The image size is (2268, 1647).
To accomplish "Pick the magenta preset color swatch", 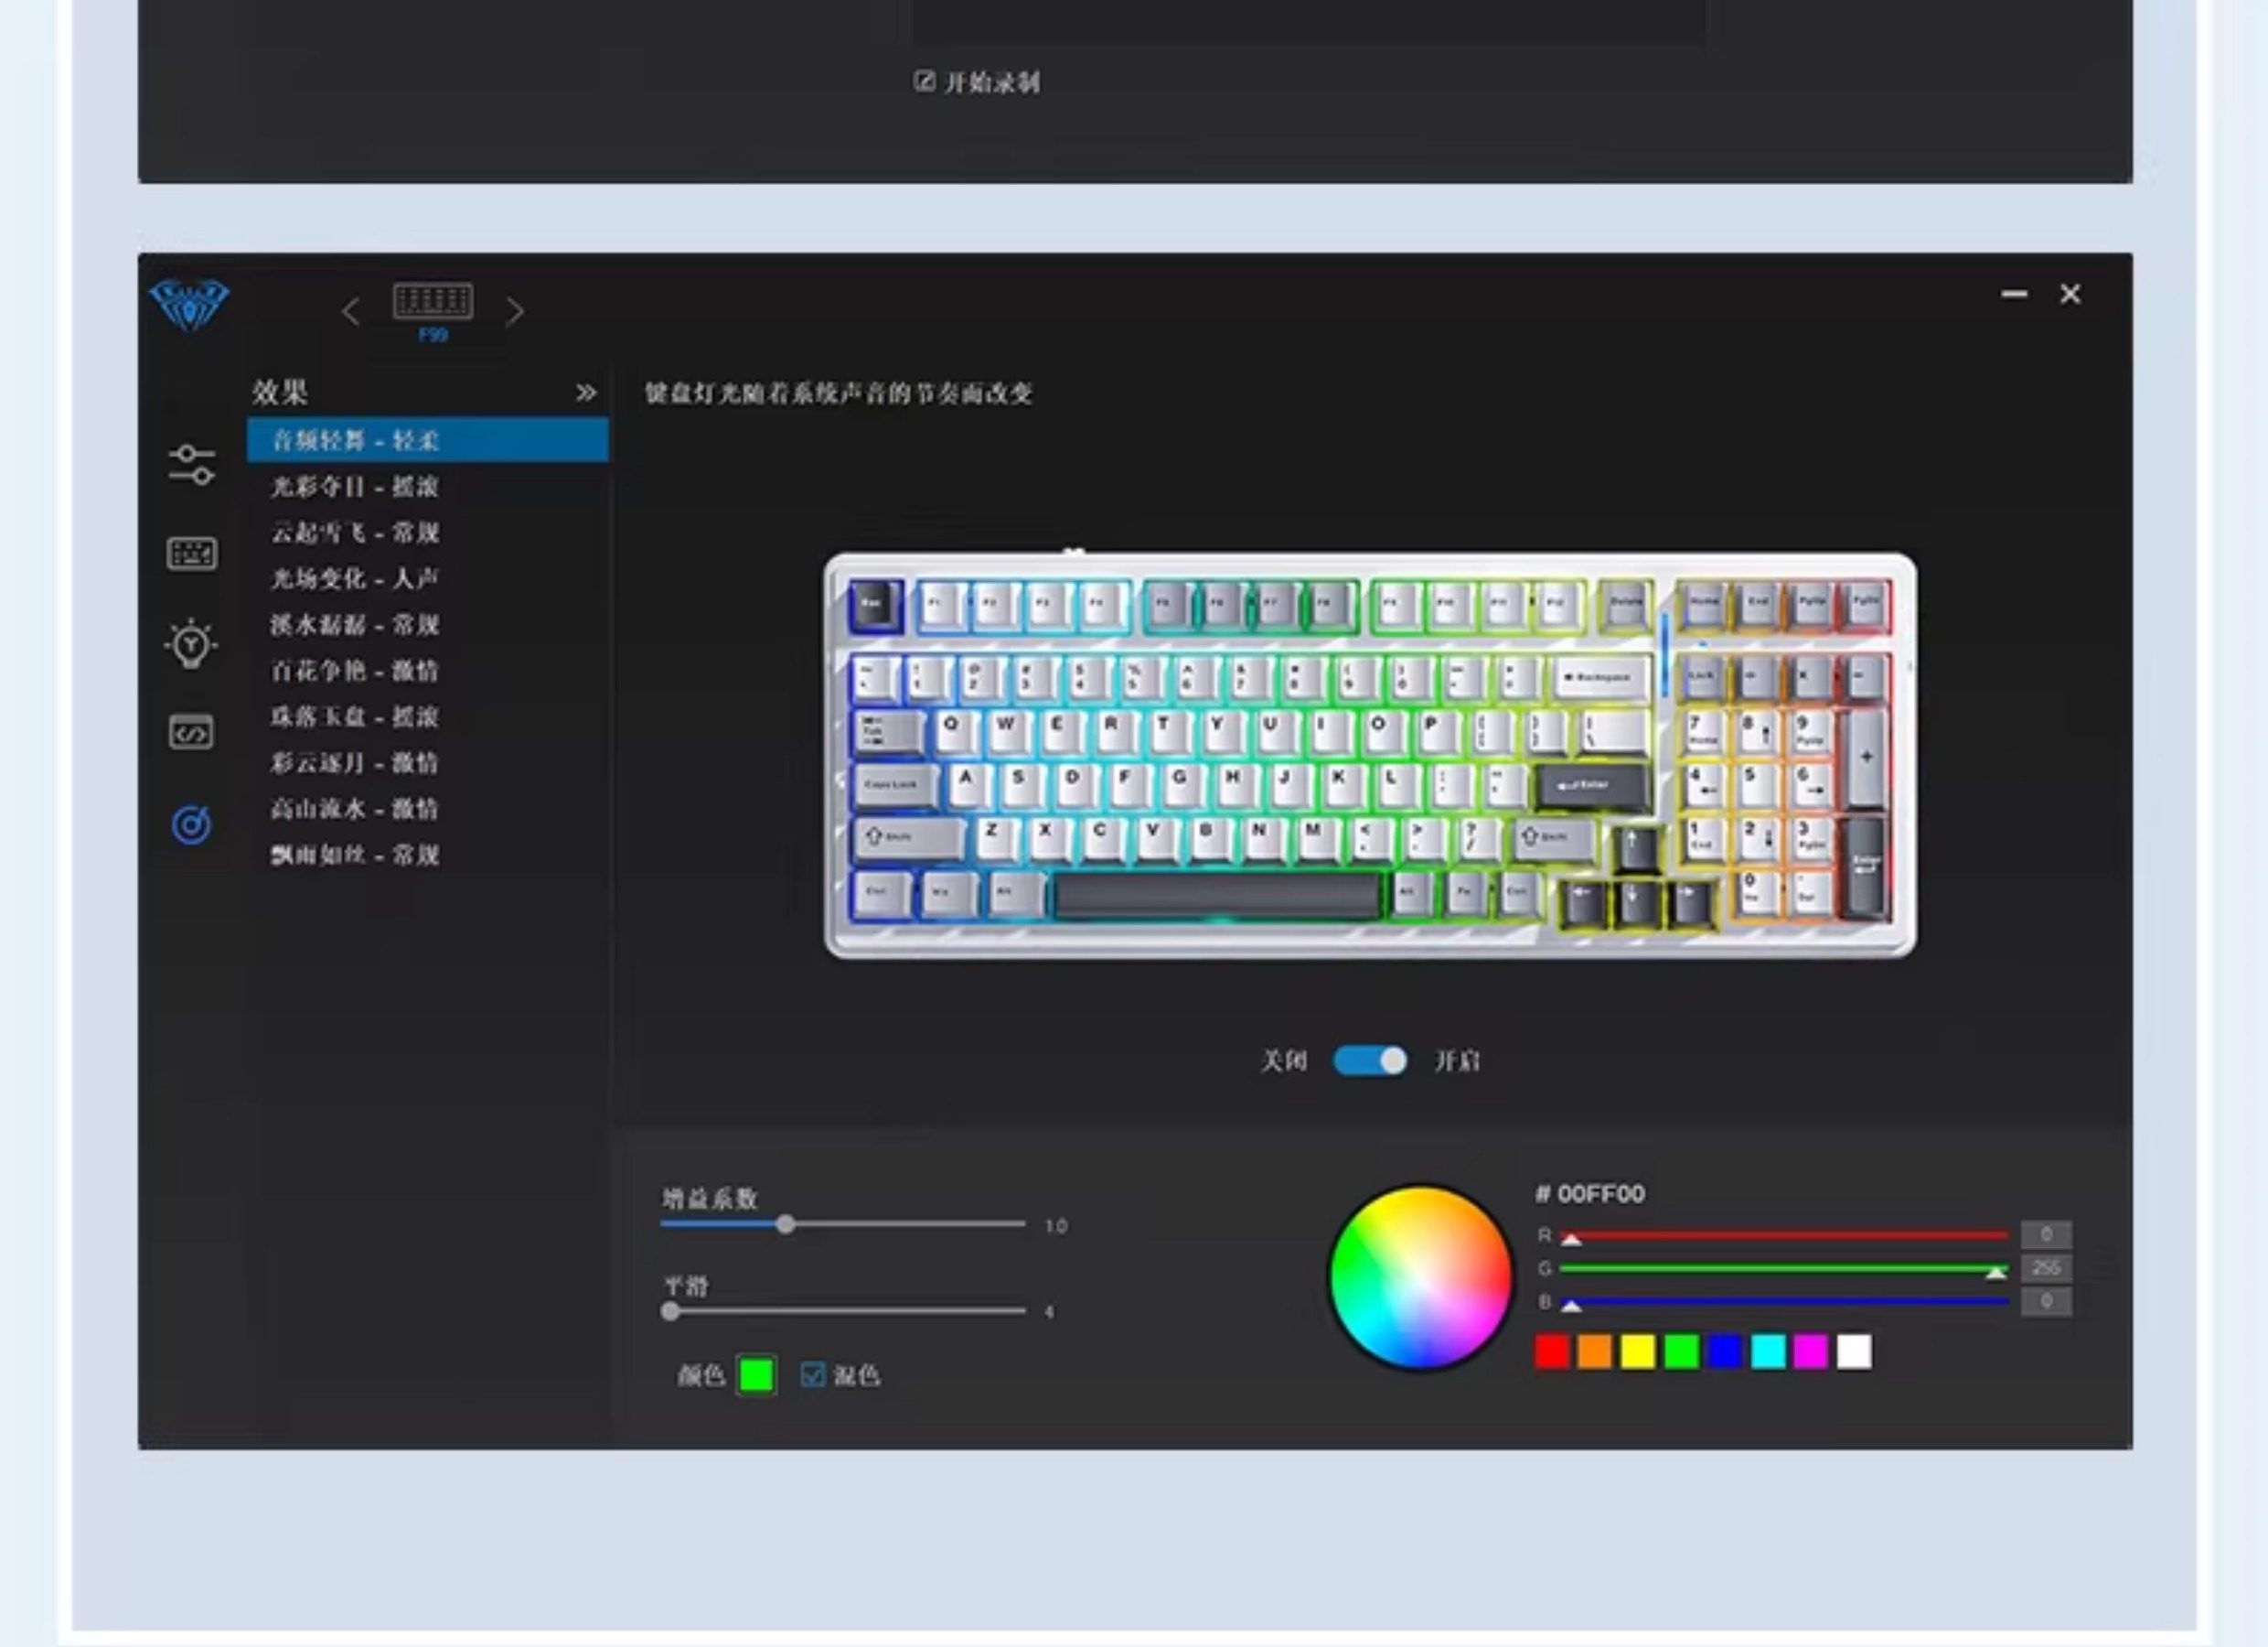I will tap(1810, 1351).
